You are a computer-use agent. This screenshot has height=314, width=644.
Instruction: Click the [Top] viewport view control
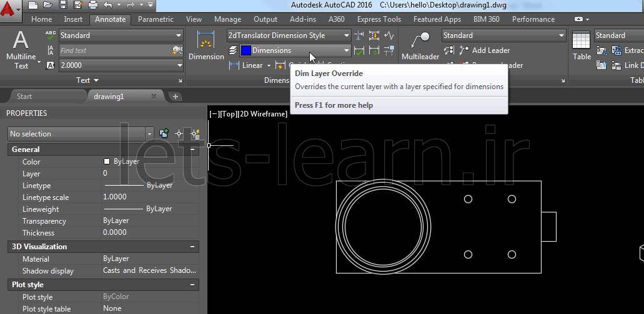(229, 114)
